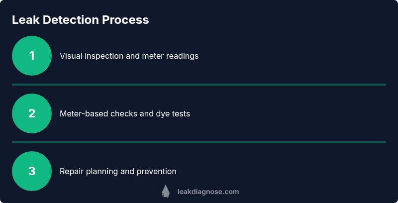Click the word "Process" in the heading
The image size is (398, 203).
(x=125, y=20)
